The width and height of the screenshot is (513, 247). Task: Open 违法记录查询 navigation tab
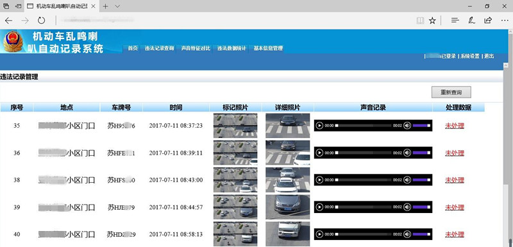tap(159, 48)
